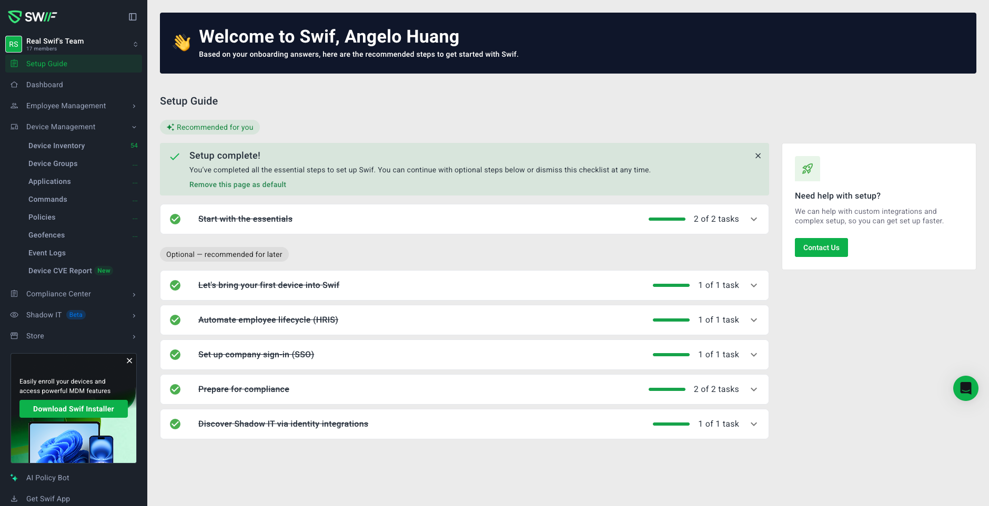Screen dimensions: 989x506
Task: Dismiss the Swif Installer promo card
Action: click(129, 361)
